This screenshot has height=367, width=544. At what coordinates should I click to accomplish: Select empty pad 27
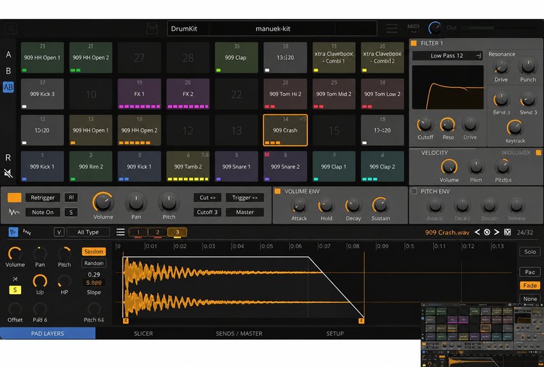click(139, 57)
